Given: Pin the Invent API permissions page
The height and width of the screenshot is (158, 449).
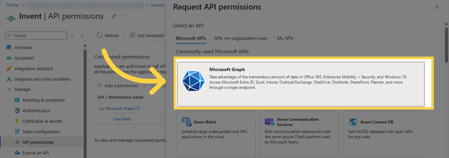Looking at the screenshot, I should point(114,16).
